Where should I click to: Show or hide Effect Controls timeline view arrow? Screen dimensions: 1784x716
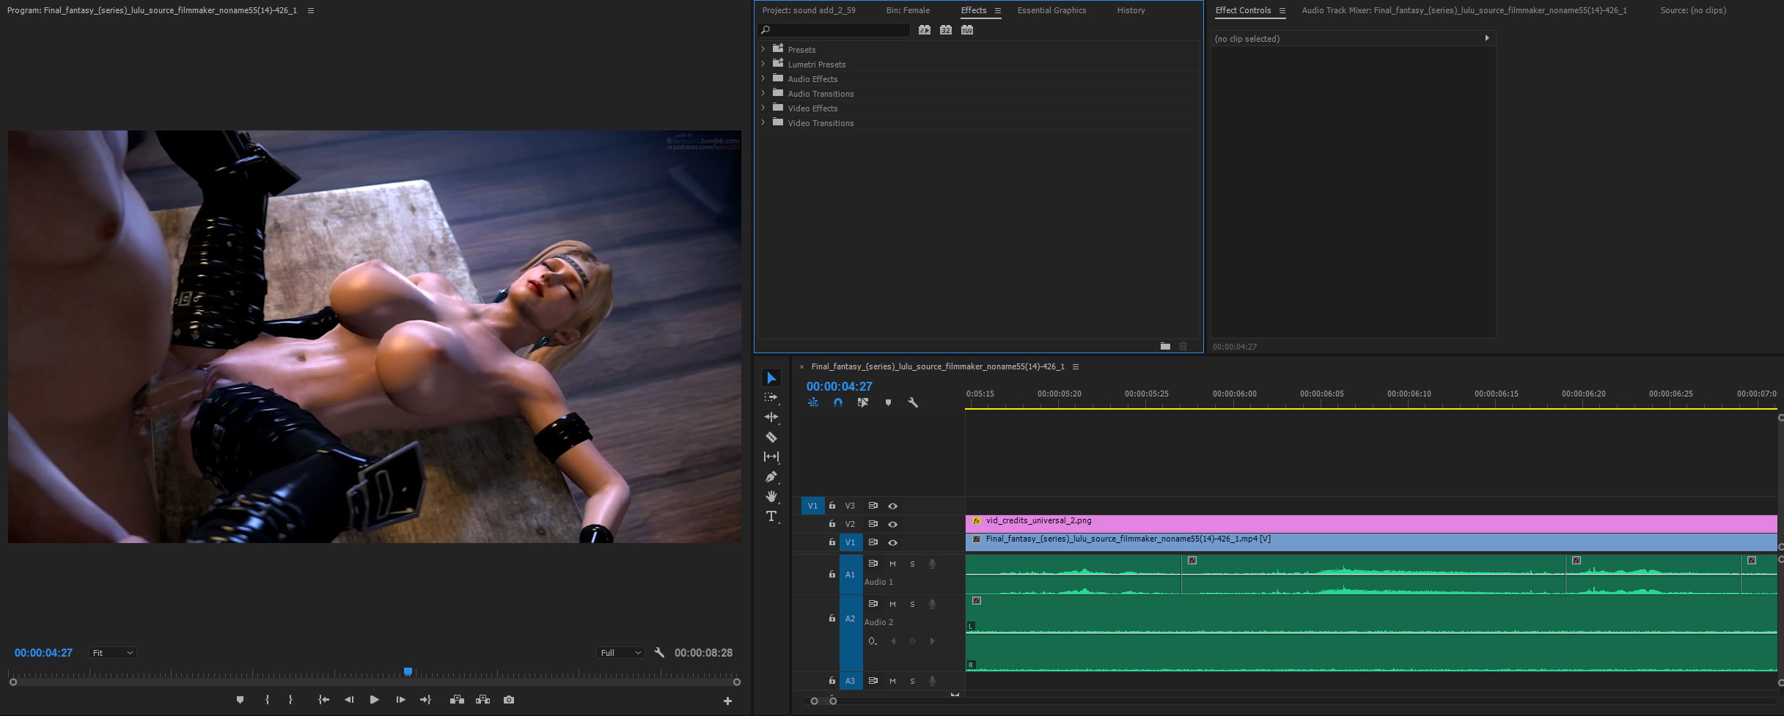pos(1487,38)
